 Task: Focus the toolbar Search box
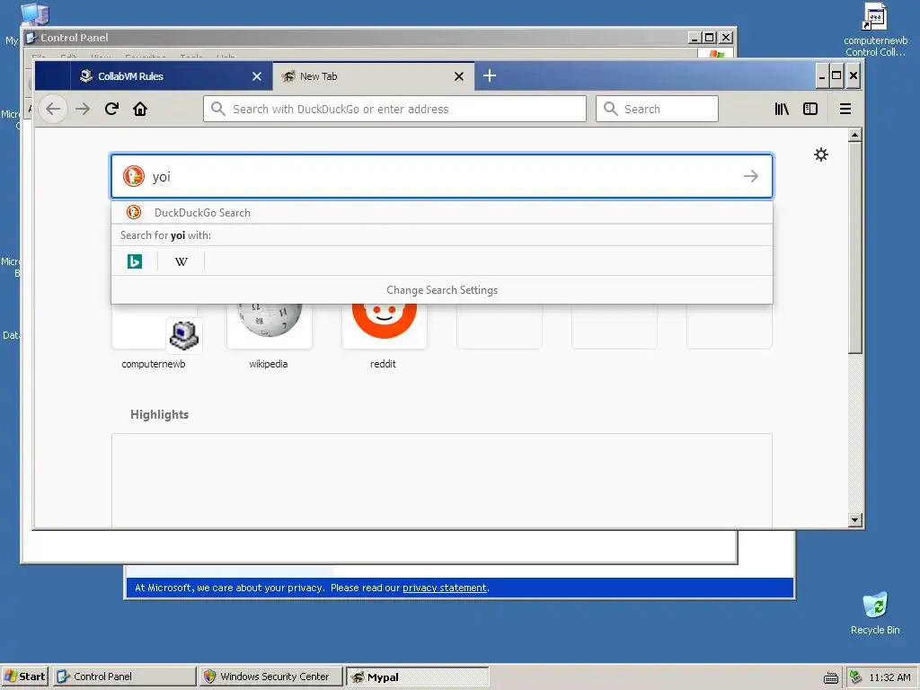click(x=657, y=109)
